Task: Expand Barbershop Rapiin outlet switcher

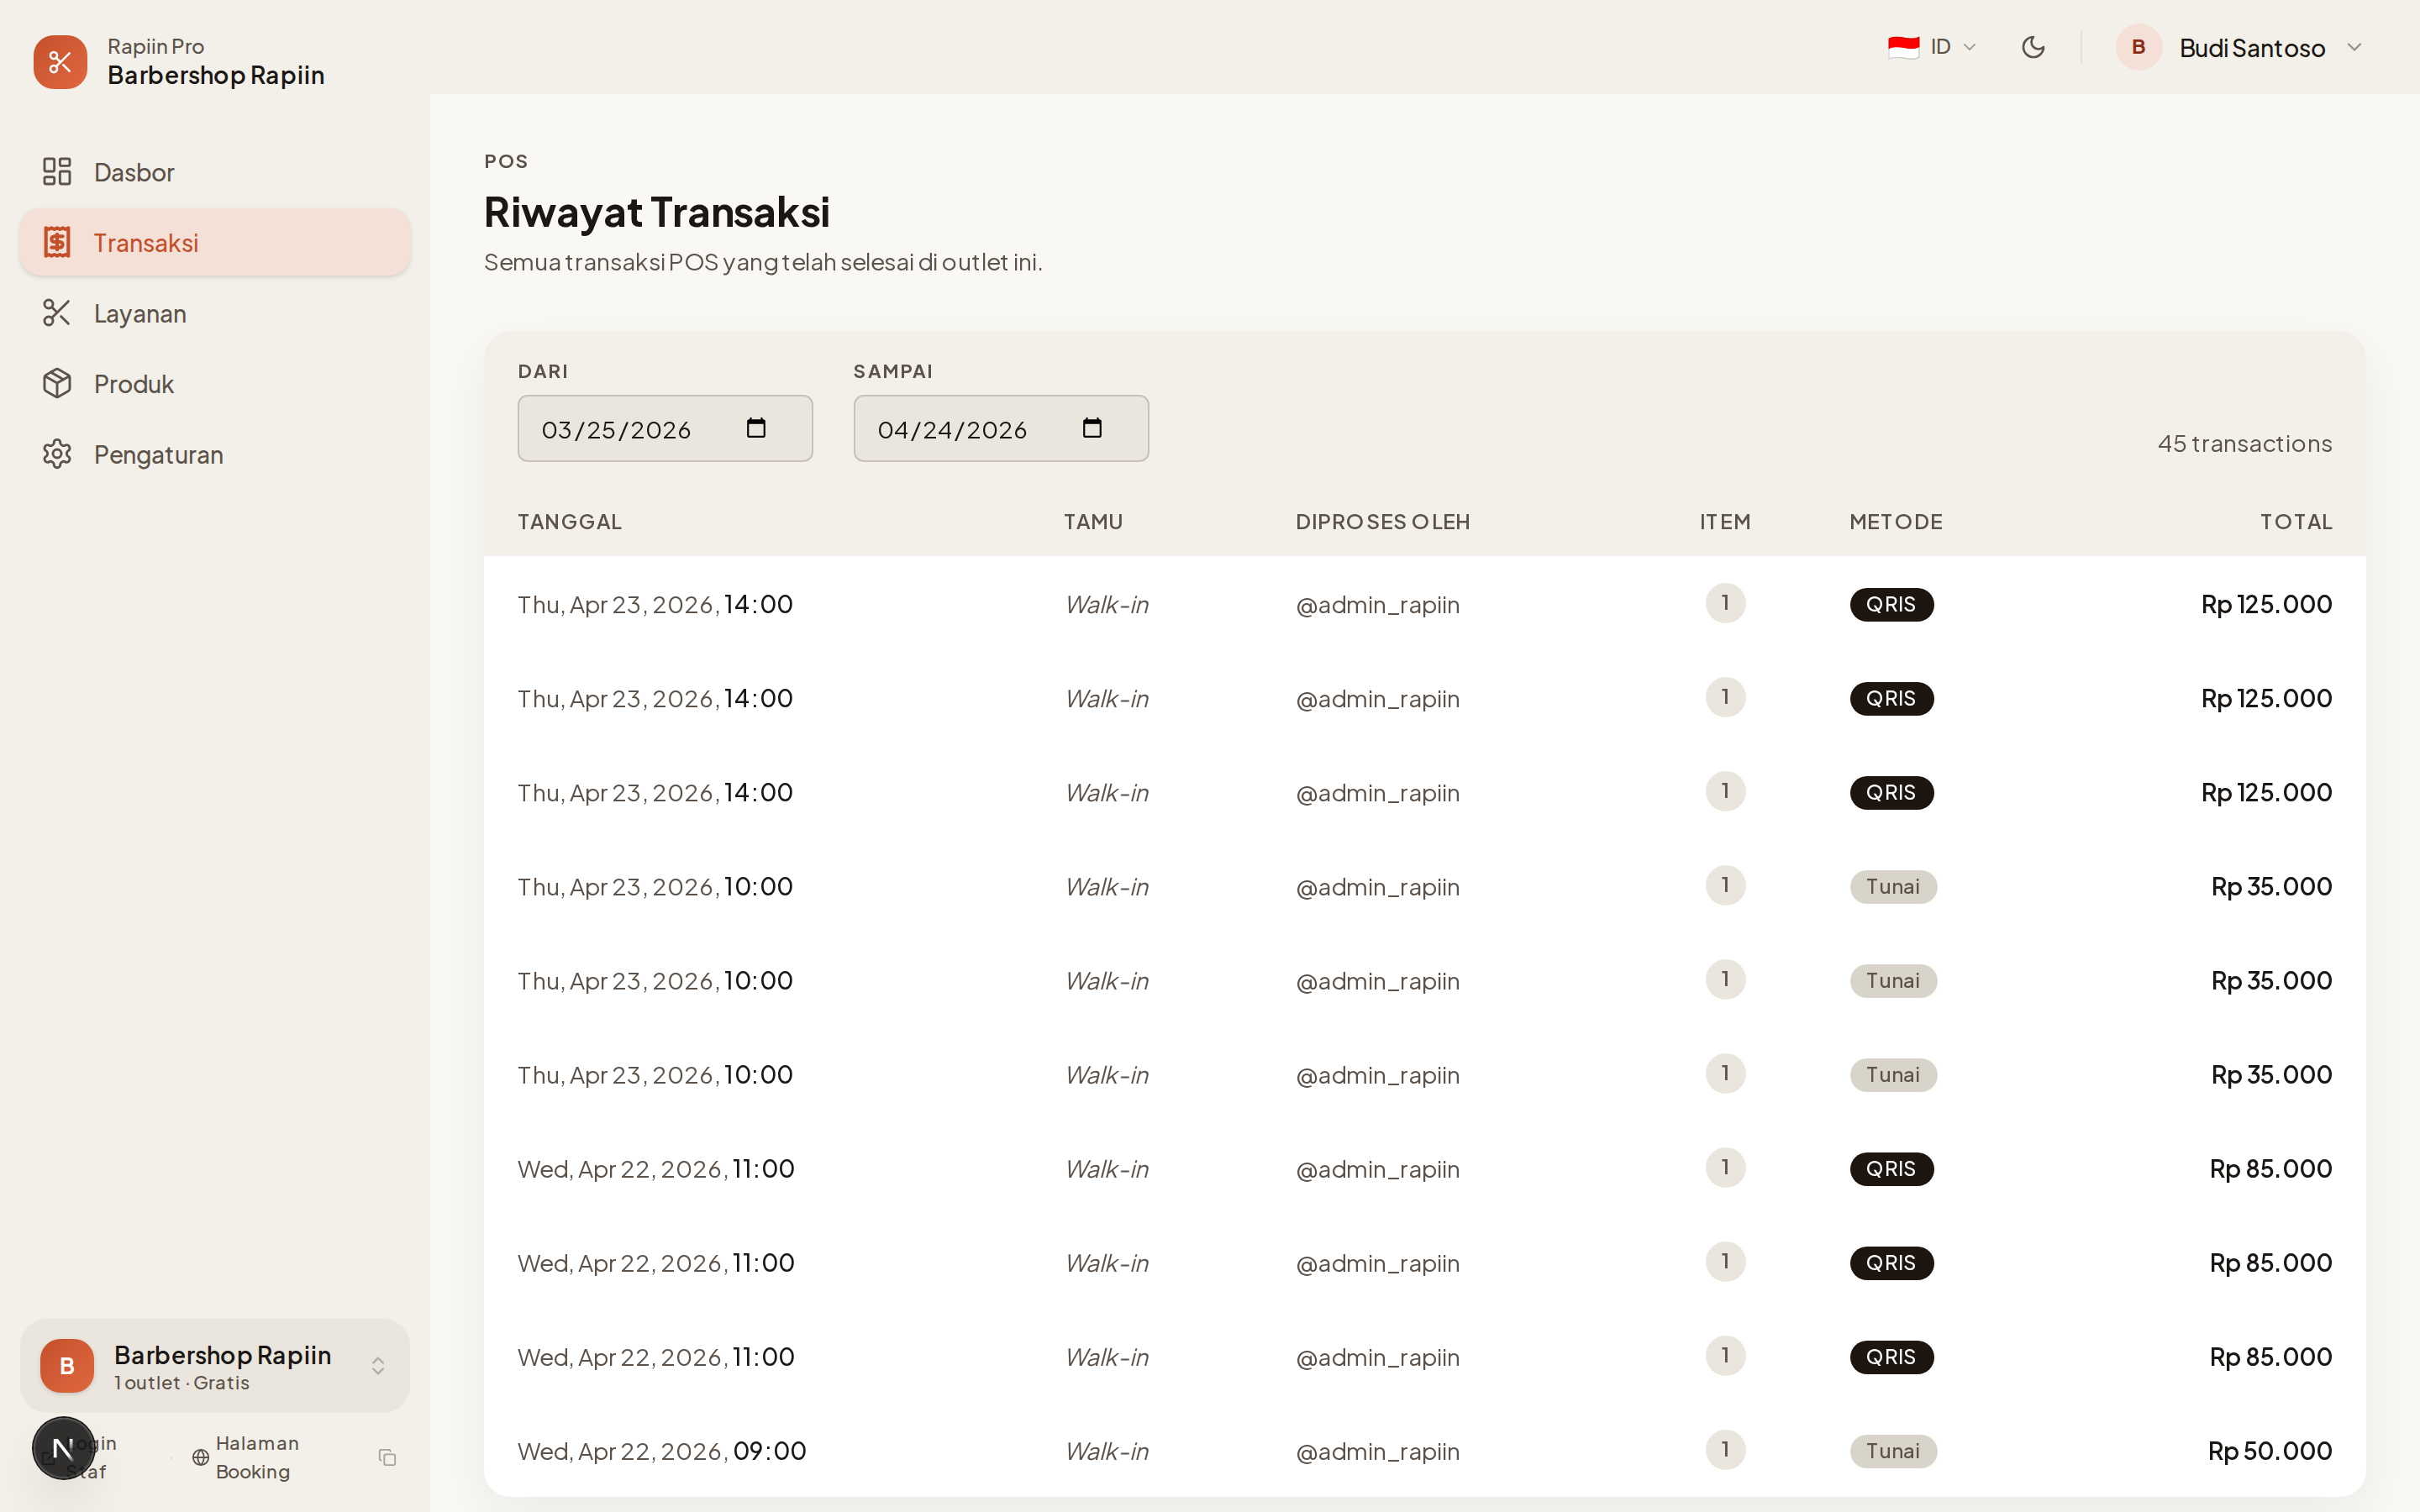Action: (x=378, y=1365)
